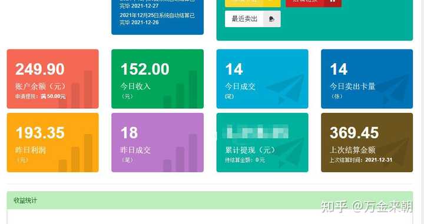Image resolution: width=424 pixels, height=224 pixels.
Task: Select the 369.45 settlement value
Action: [355, 133]
